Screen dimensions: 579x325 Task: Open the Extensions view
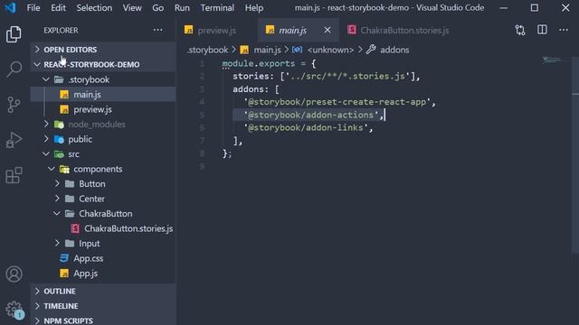pos(14,175)
